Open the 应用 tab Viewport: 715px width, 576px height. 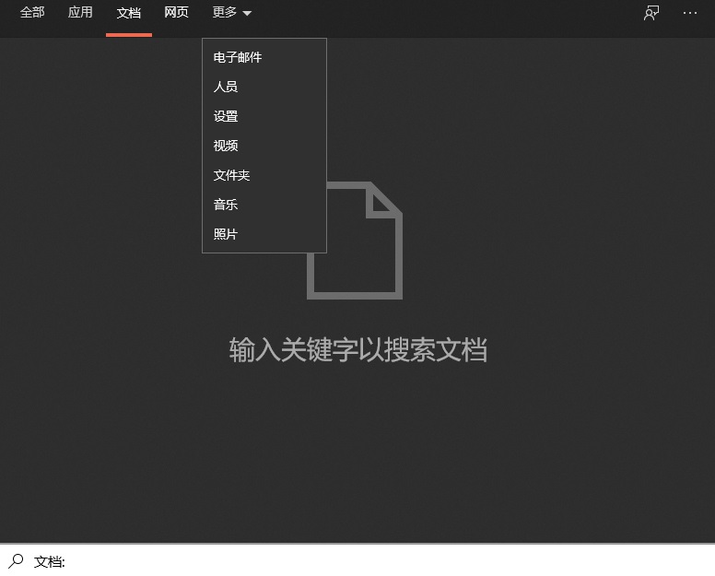[80, 12]
